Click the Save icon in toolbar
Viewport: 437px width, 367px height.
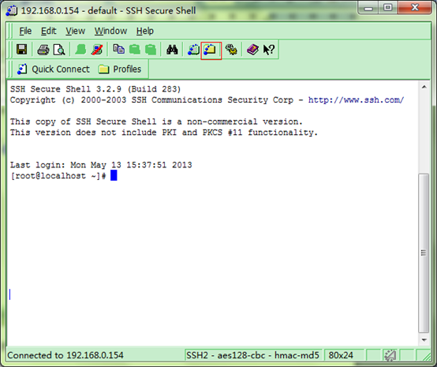[22, 50]
